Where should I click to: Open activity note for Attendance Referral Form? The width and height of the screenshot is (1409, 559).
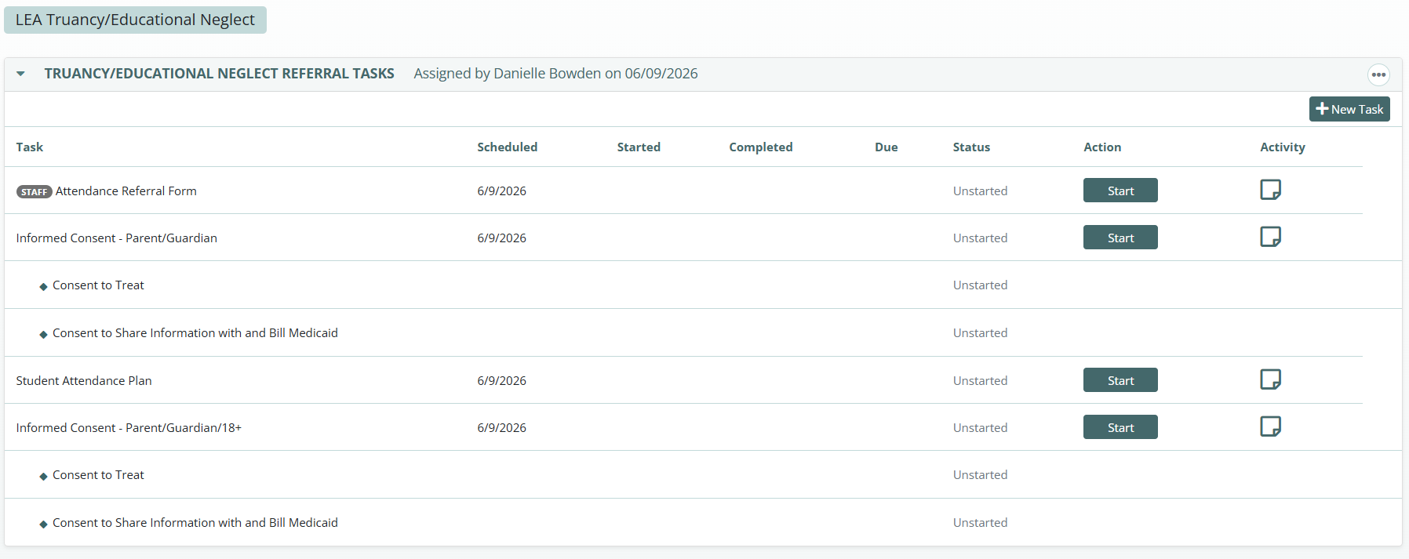coord(1270,190)
